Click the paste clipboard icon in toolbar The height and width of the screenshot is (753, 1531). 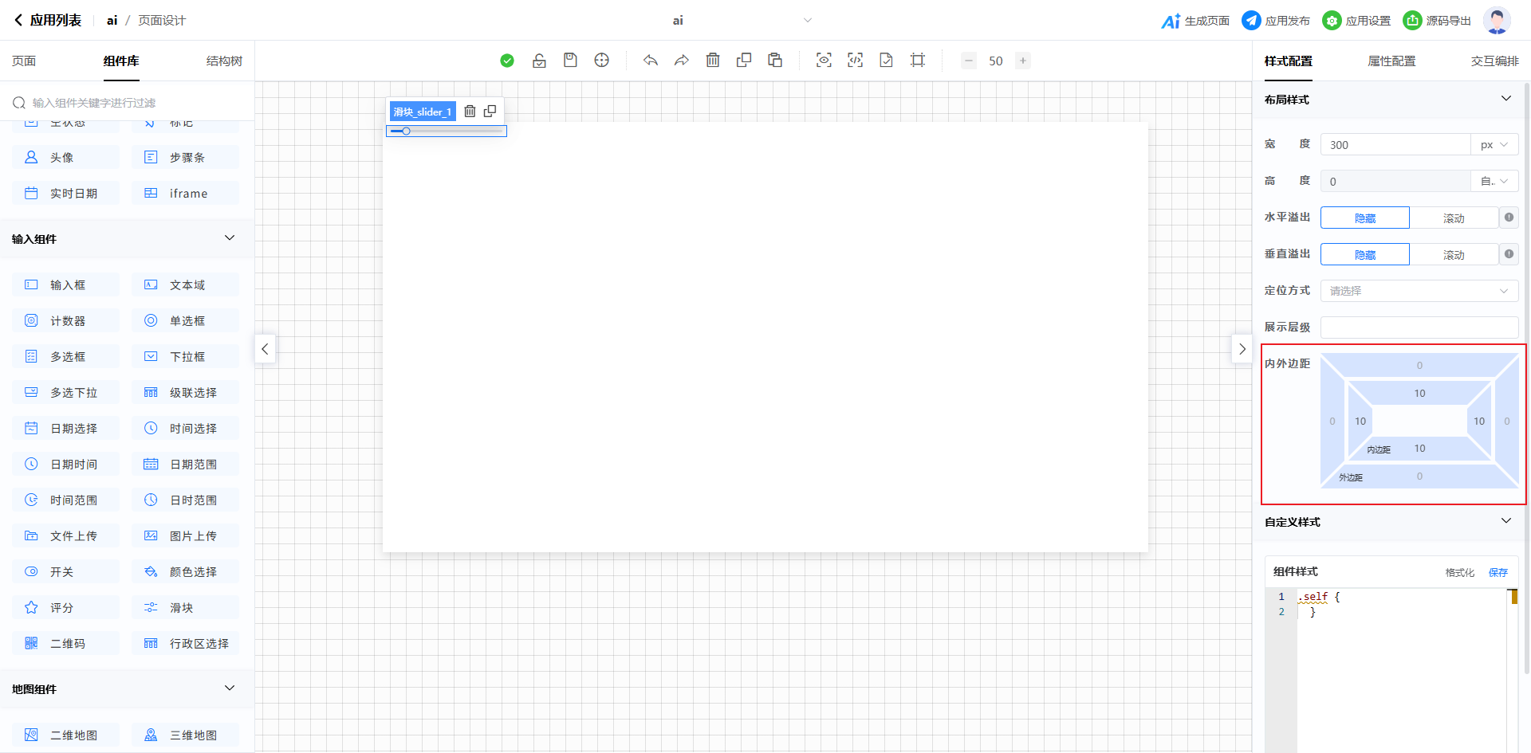coord(774,61)
